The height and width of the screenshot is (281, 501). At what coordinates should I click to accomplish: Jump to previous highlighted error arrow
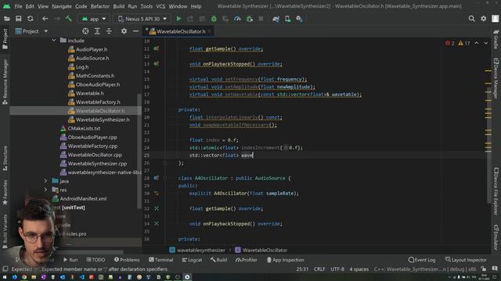[477, 43]
